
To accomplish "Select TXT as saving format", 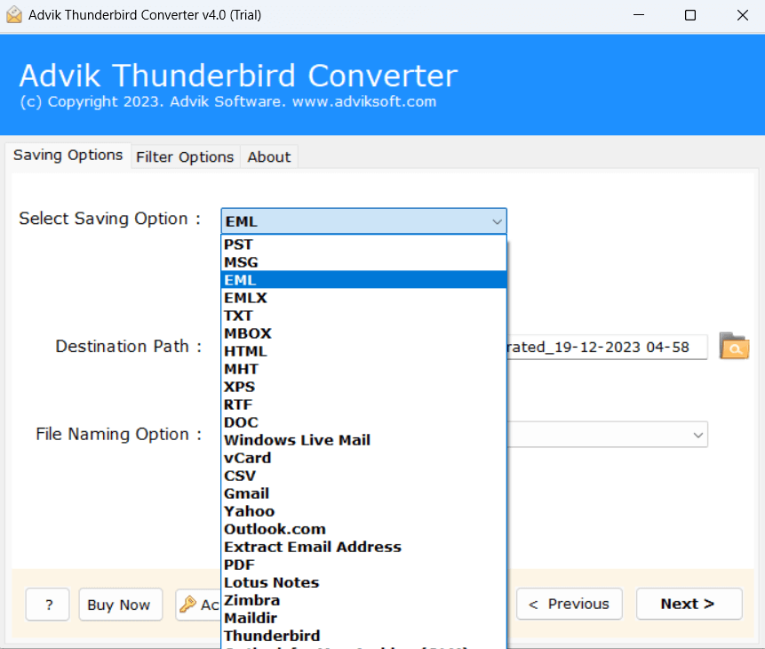I will pyautogui.click(x=364, y=316).
